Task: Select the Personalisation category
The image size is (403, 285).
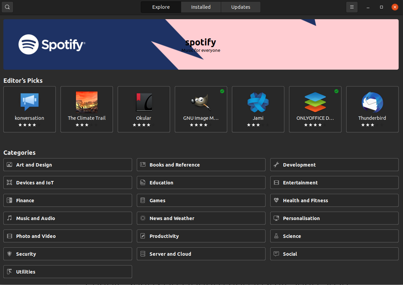Action: 334,218
